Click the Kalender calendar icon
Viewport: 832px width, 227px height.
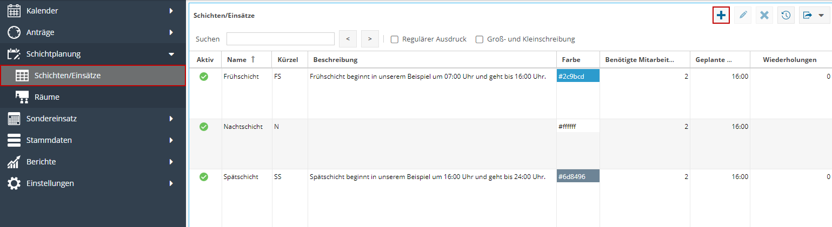tap(14, 11)
